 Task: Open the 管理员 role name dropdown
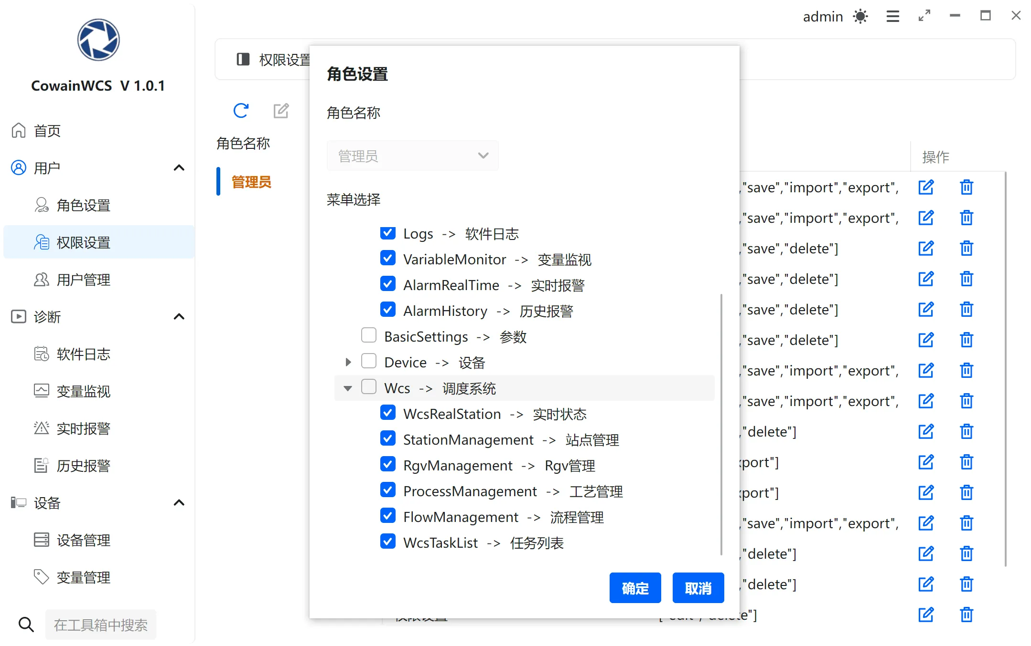(412, 156)
